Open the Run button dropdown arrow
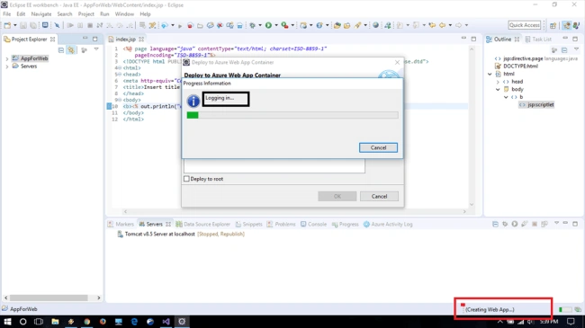 276,25
